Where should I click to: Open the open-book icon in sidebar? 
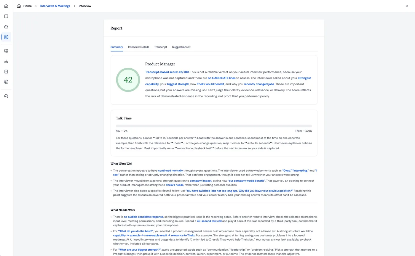[x=6, y=51]
